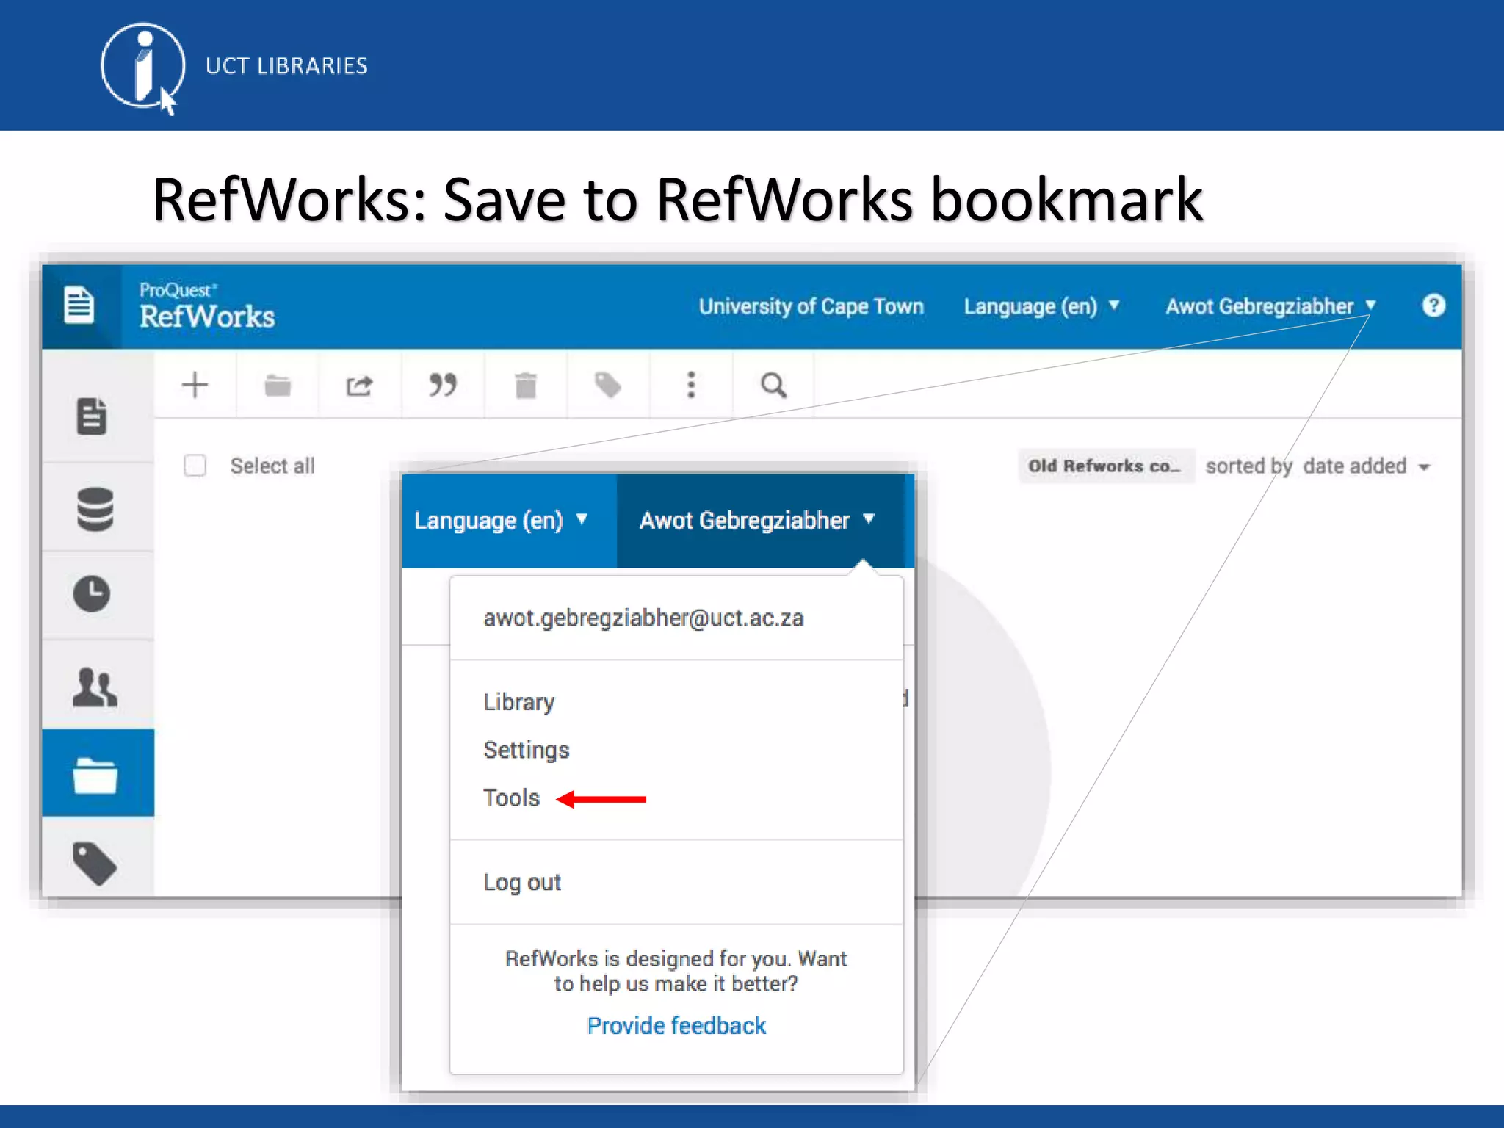The image size is (1504, 1128).
Task: Click the add reference plus icon
Action: 195,385
